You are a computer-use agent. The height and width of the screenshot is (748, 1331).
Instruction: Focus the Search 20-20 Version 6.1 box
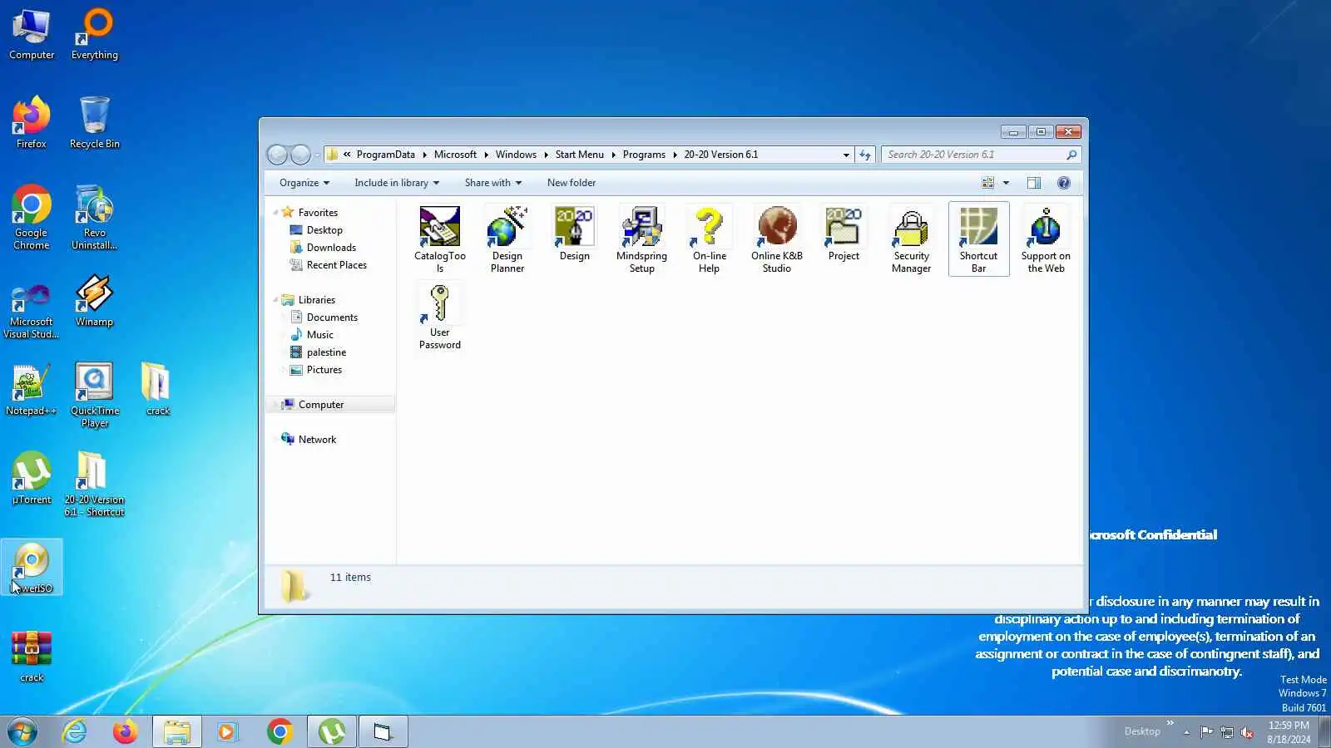[982, 155]
